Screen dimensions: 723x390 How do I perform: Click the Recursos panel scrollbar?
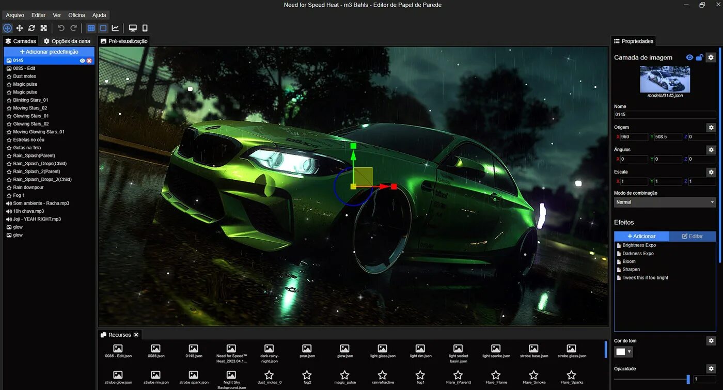(606, 349)
